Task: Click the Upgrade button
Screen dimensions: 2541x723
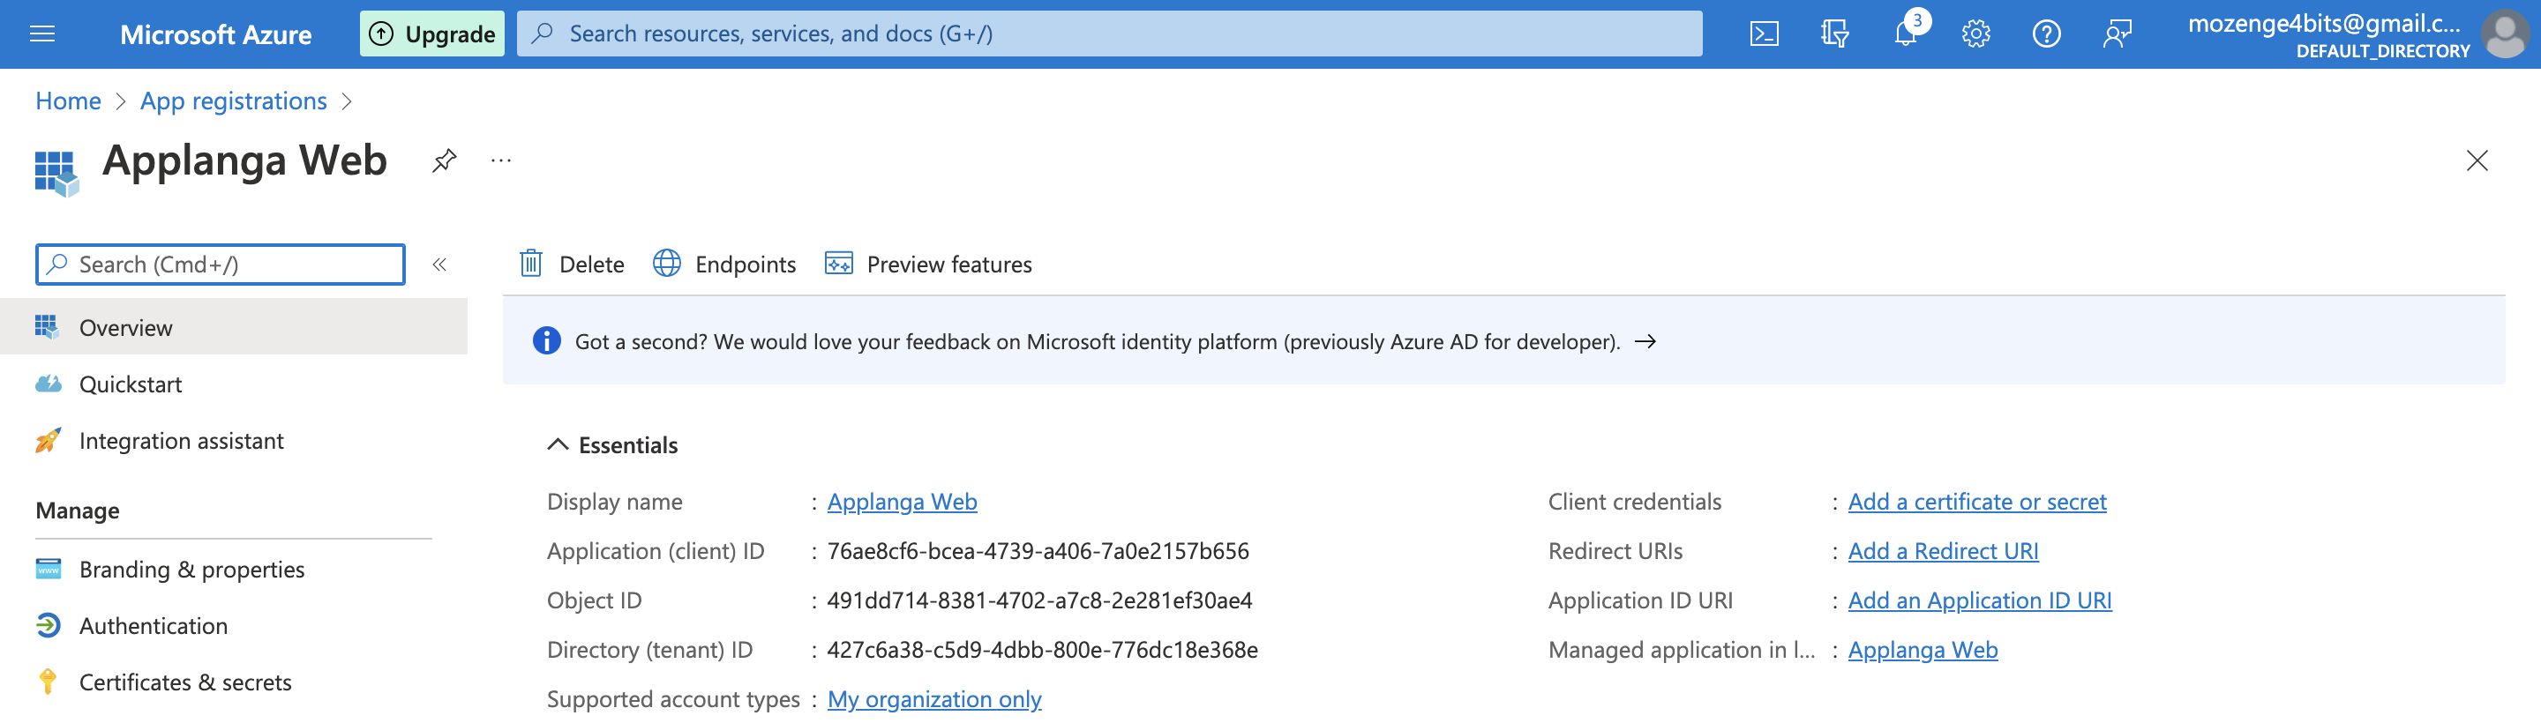Action: [432, 34]
